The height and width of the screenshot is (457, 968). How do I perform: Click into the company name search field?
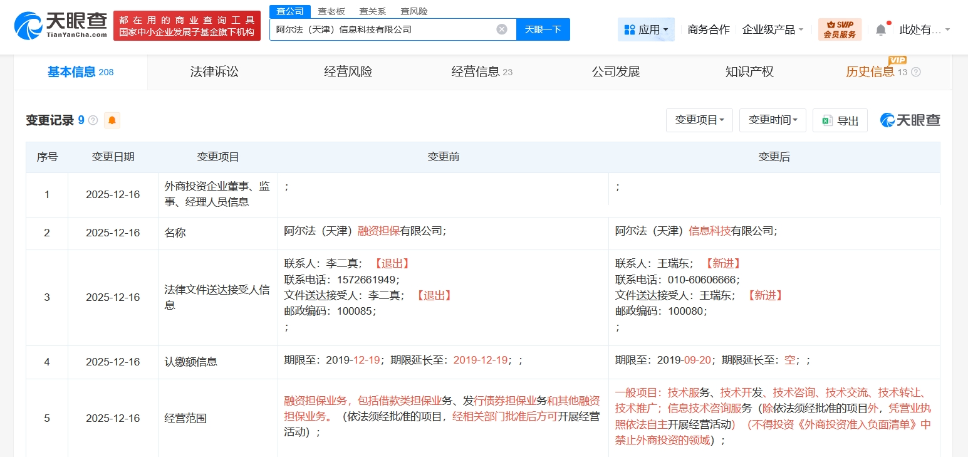382,29
